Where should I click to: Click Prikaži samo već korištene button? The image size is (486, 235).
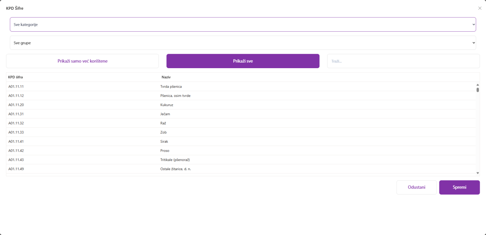click(x=82, y=61)
